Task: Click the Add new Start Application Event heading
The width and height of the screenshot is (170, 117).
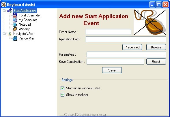Action: pyautogui.click(x=94, y=20)
